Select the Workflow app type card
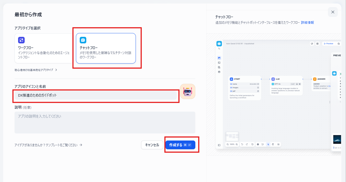Image resolution: width=346 pixels, height=182 pixels. pyautogui.click(x=44, y=48)
